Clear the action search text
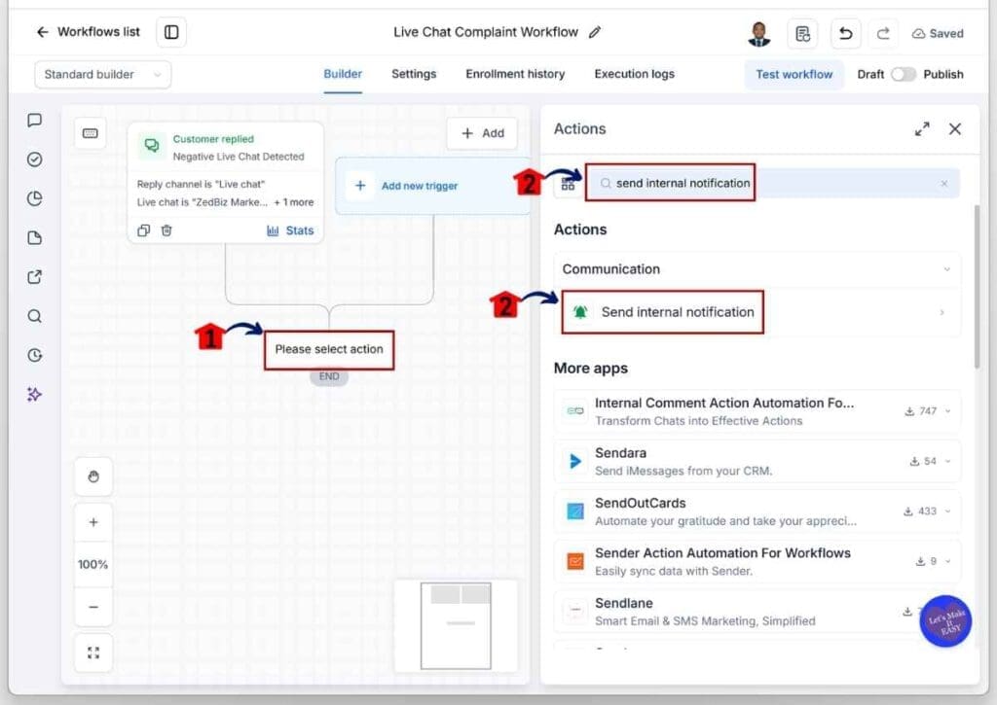Screen dimensions: 997x705 coord(944,184)
